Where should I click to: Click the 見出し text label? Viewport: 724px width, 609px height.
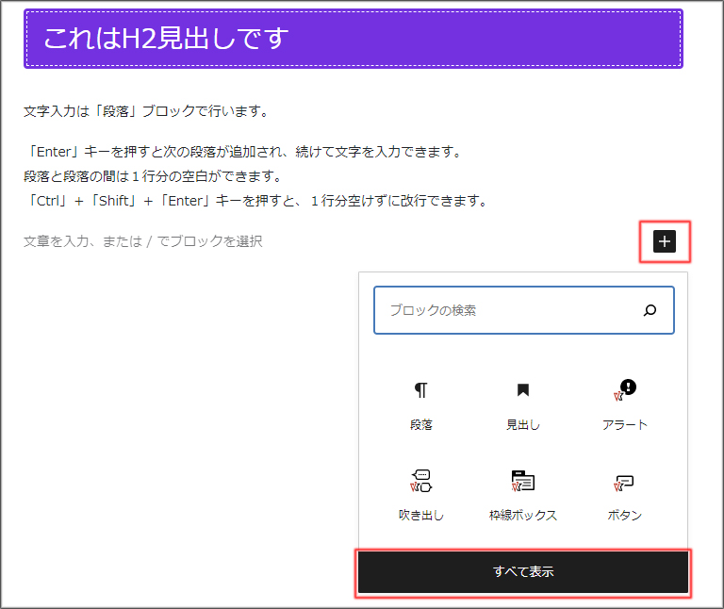523,425
